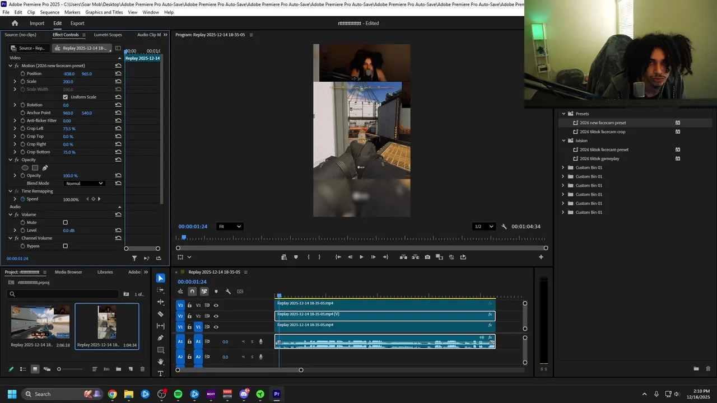Click the Lift button in Program monitor

pos(403,257)
